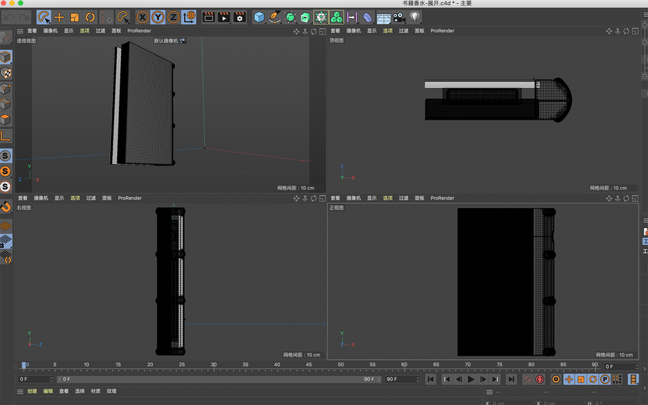Open the MoGraph Cloner icon

(337, 18)
